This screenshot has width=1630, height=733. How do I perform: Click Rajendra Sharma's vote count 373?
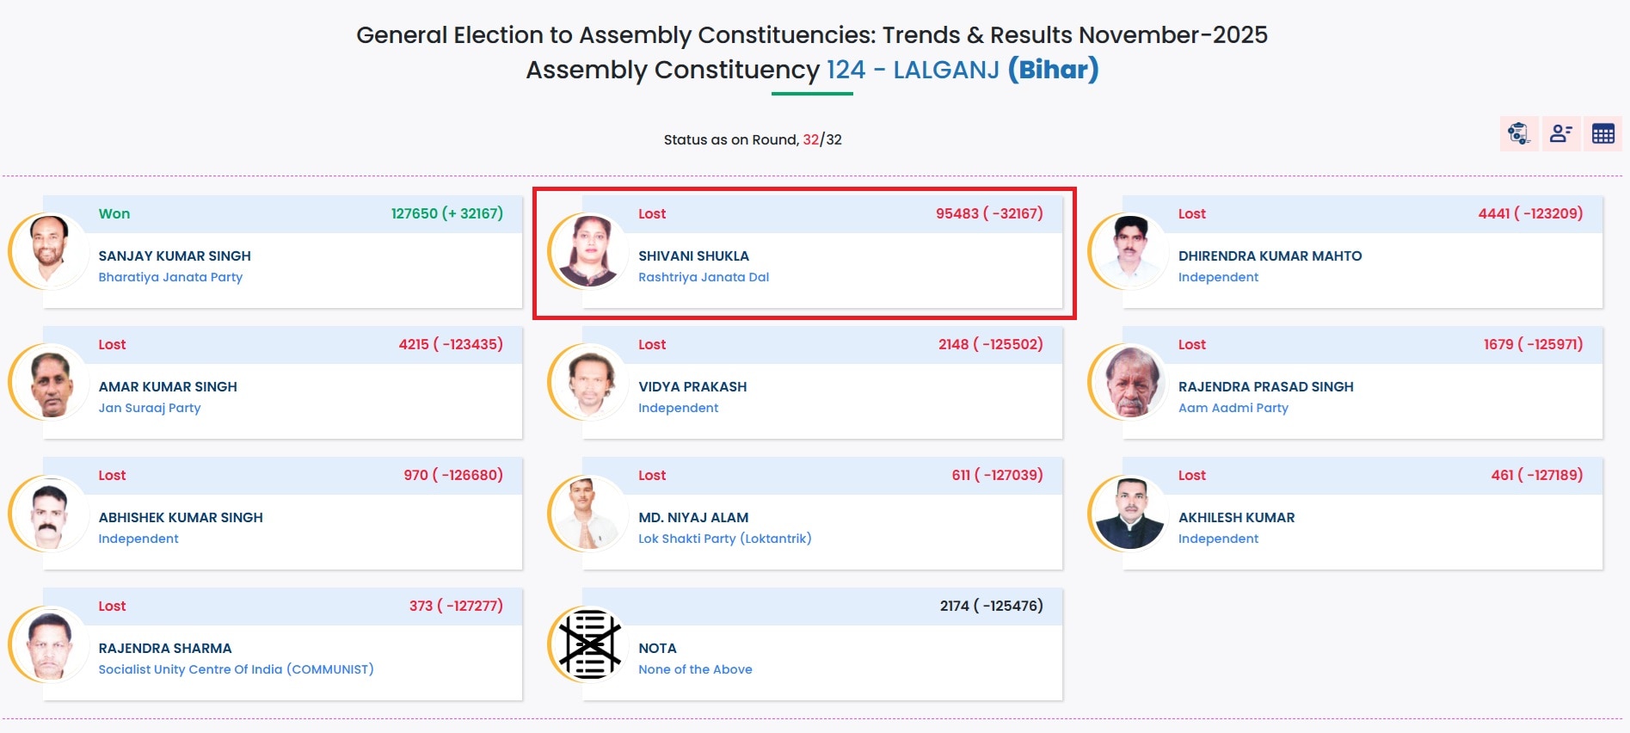point(421,607)
